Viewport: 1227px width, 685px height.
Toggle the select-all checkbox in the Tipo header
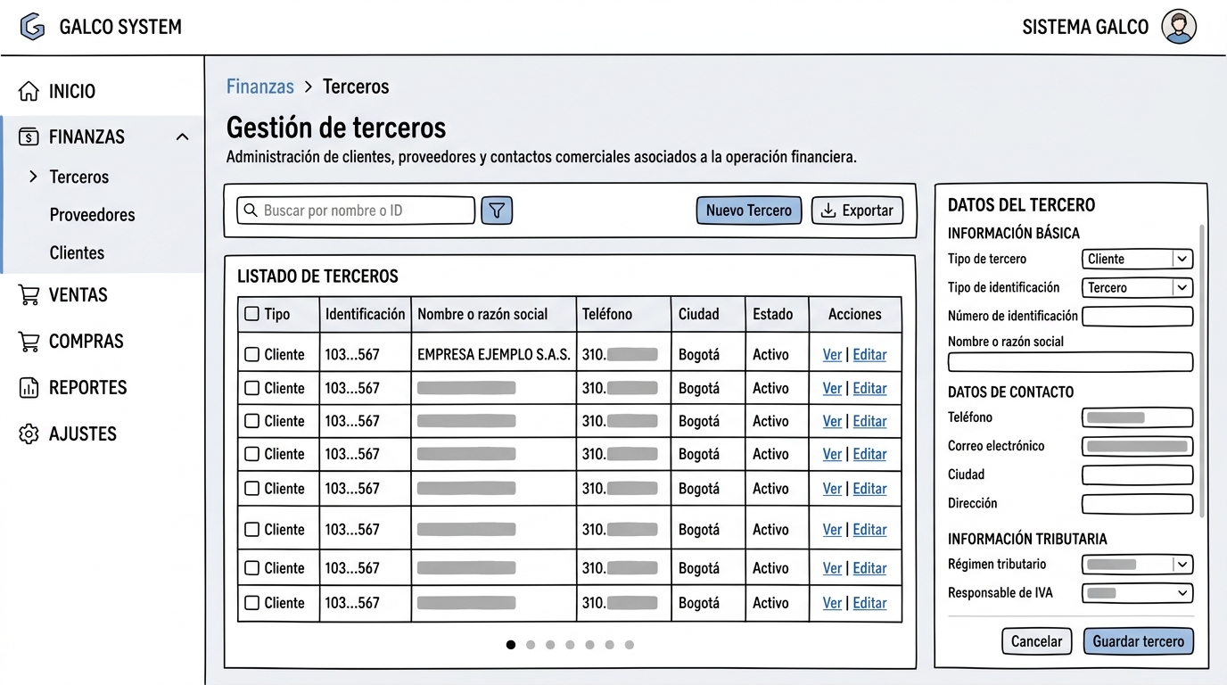[x=251, y=314]
